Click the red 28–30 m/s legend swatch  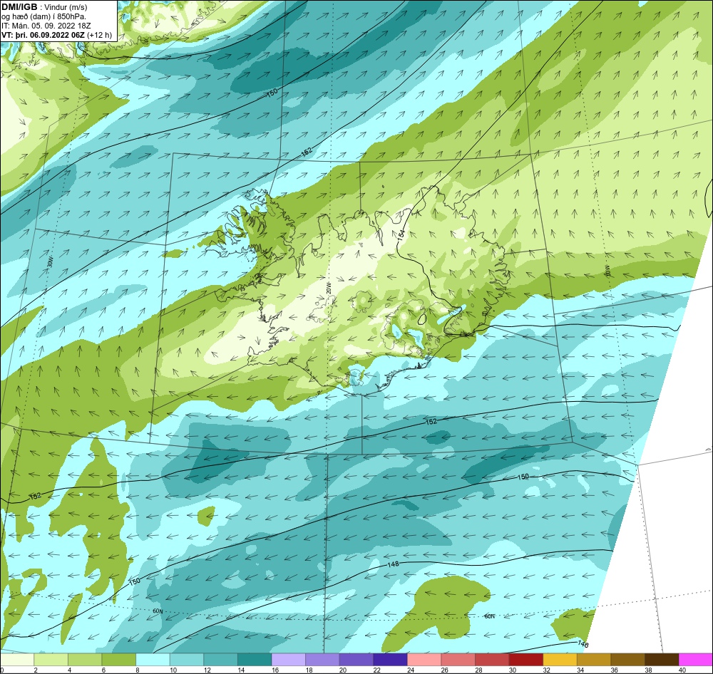click(x=492, y=660)
